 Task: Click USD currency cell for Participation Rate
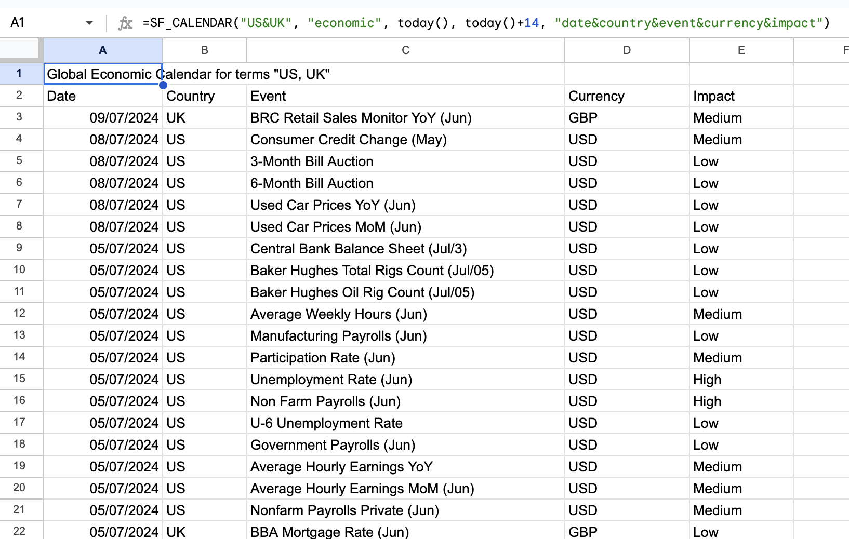(x=627, y=358)
